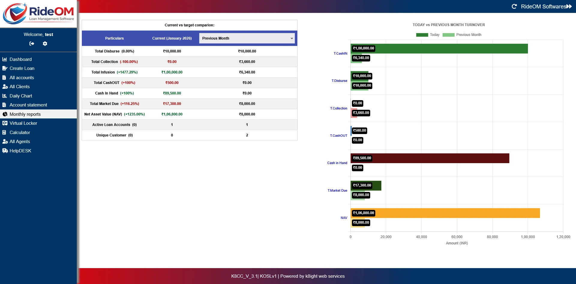The image size is (576, 284).
Task: Open All accounts via its sidebar icon
Action: pos(4,77)
